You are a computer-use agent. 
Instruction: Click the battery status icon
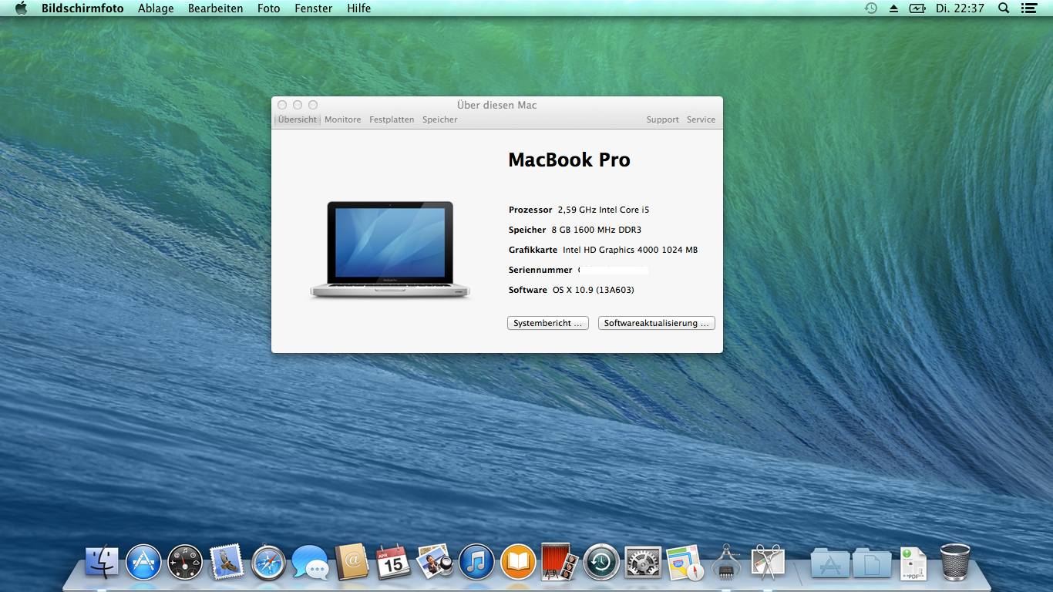point(917,8)
